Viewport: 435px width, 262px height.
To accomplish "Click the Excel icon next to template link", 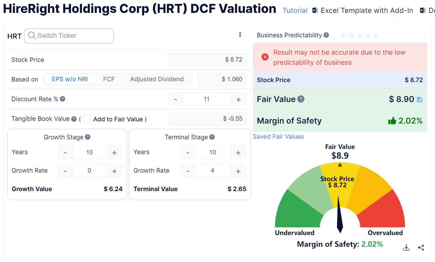I will point(315,11).
